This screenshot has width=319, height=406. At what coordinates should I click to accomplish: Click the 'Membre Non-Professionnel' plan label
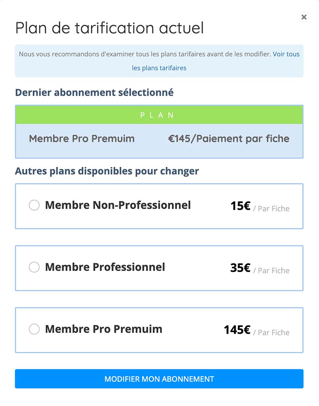[x=118, y=205]
